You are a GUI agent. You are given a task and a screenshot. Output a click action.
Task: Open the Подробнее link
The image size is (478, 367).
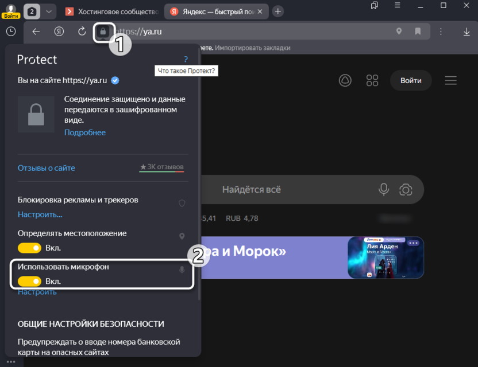(x=85, y=132)
